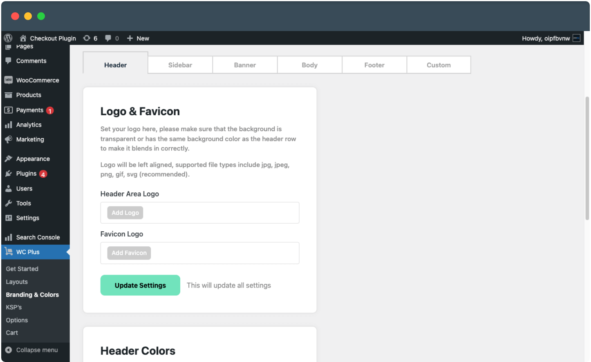This screenshot has width=591, height=362.
Task: Open the Body tab
Action: coord(309,65)
